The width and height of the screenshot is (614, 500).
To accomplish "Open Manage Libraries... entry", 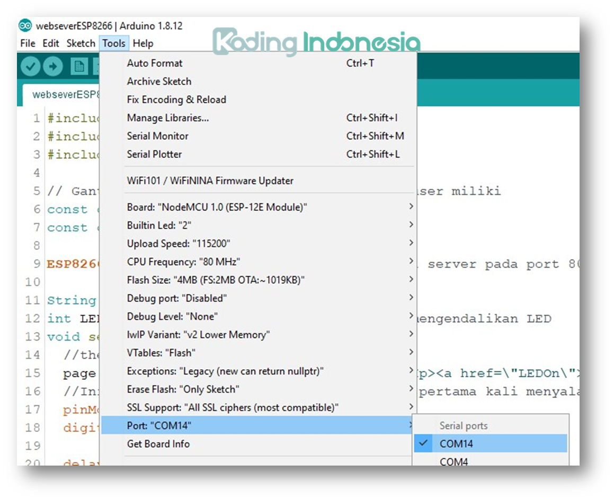I will 259,118.
